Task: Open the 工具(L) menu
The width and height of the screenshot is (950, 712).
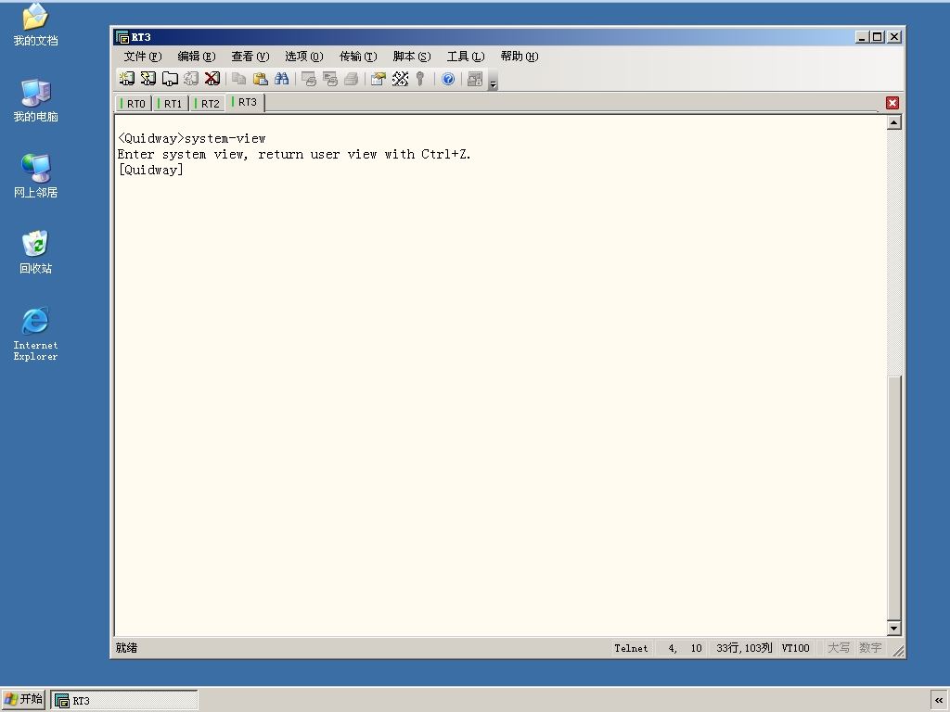Action: 466,57
